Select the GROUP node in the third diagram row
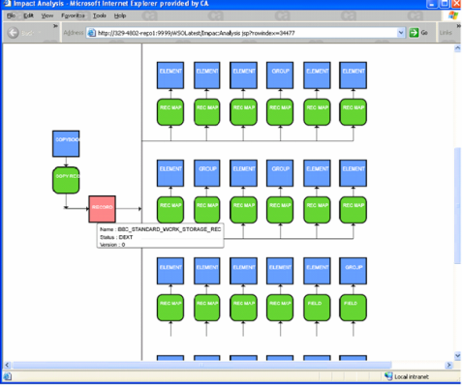The width and height of the screenshot is (462, 387). click(353, 271)
